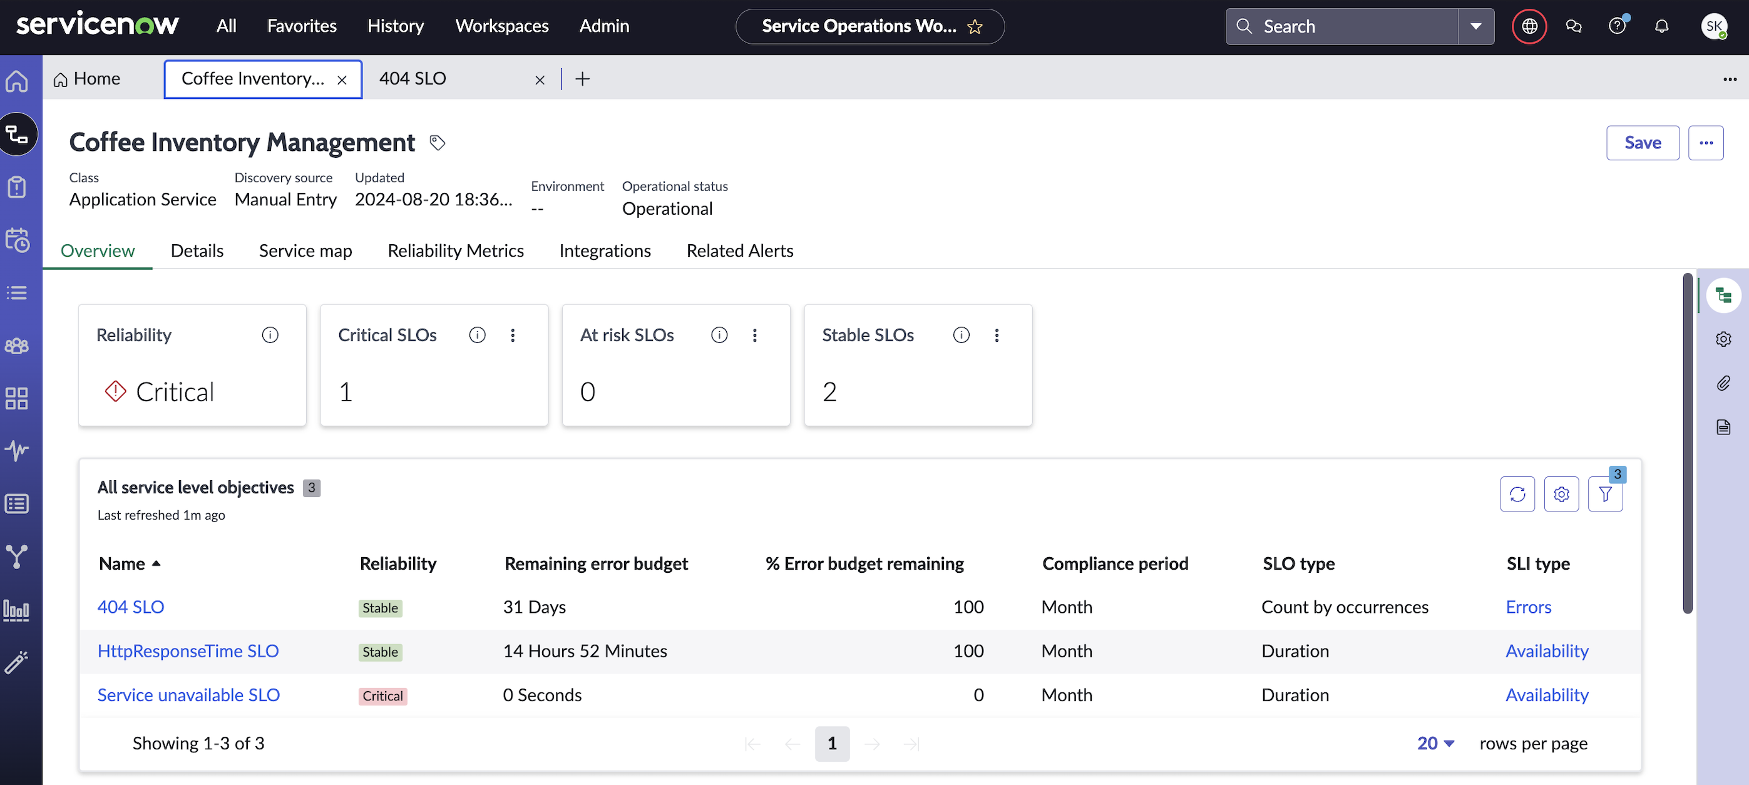Open the chat conversations icon
1749x785 pixels.
(1574, 26)
